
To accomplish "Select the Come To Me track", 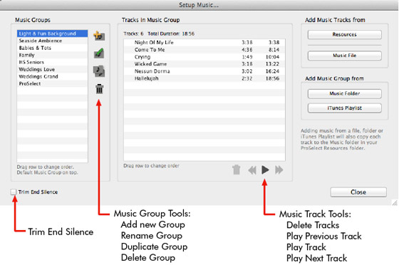I will [204, 50].
